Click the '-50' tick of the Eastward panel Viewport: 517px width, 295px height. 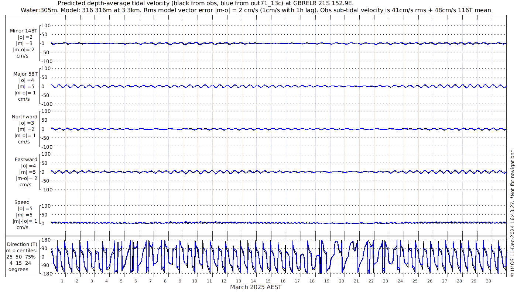pyautogui.click(x=46, y=180)
